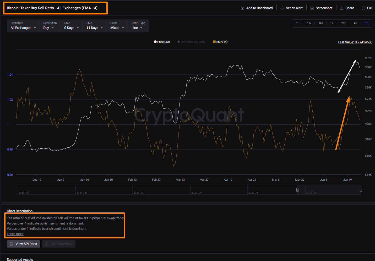
Task: Select the 1W time range
Action: point(309,23)
